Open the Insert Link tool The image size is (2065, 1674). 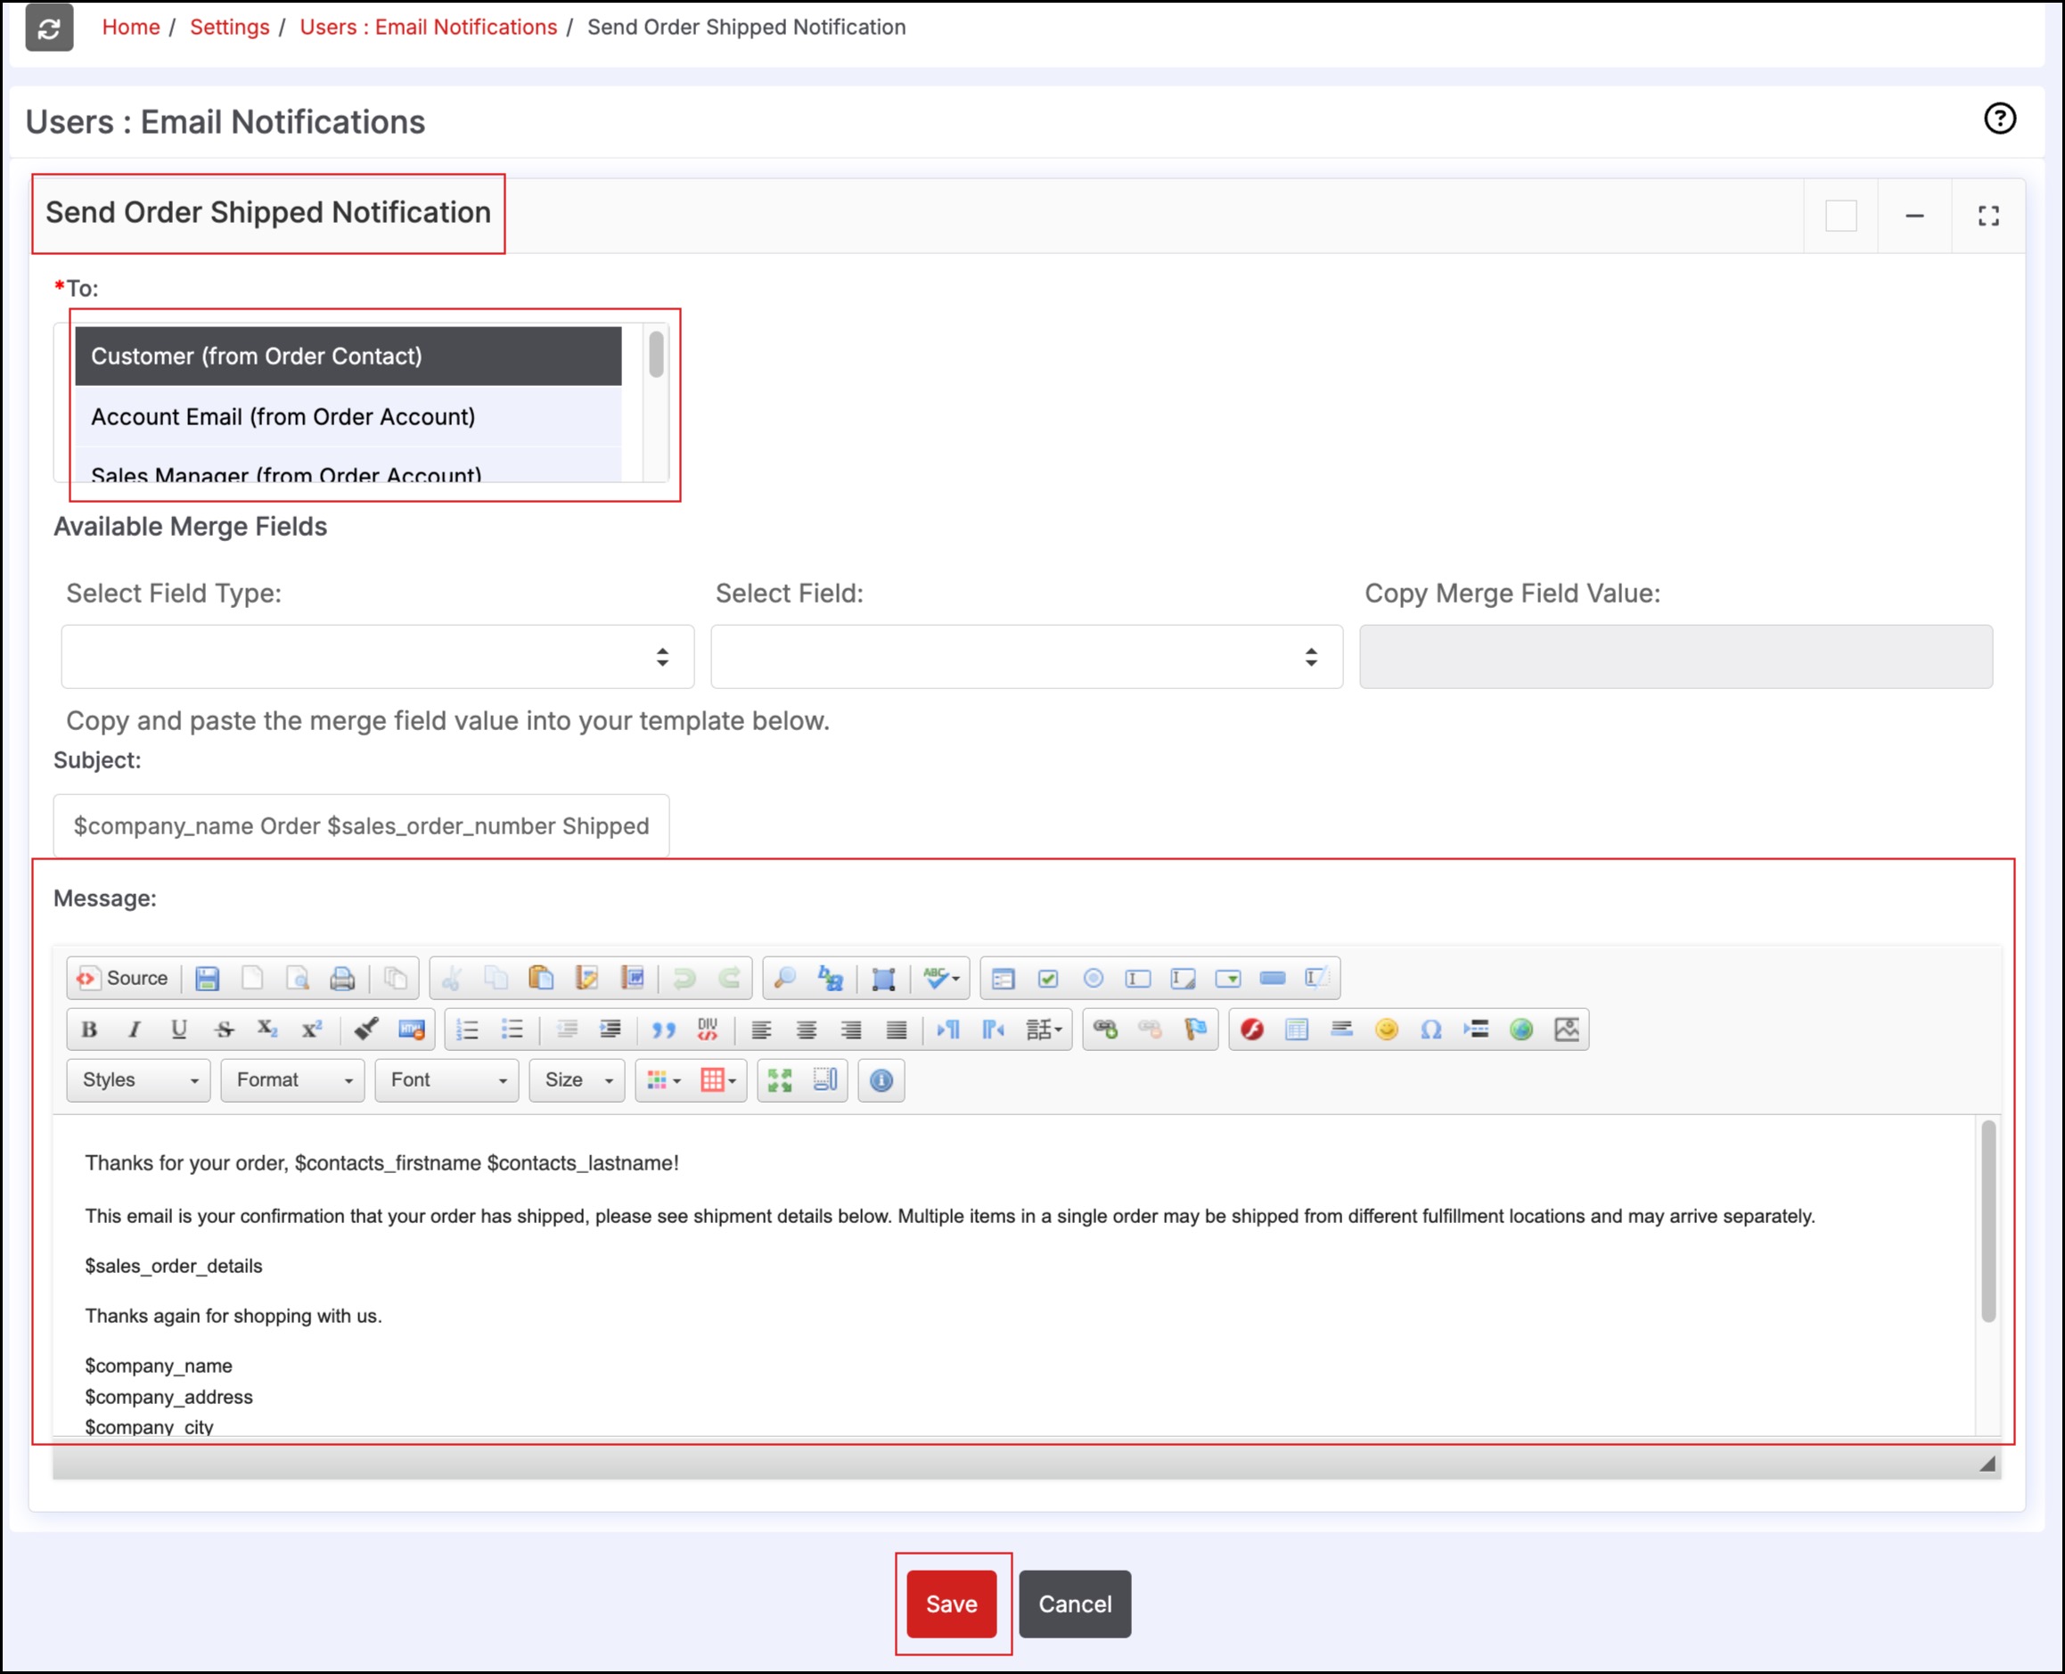tap(1105, 1029)
